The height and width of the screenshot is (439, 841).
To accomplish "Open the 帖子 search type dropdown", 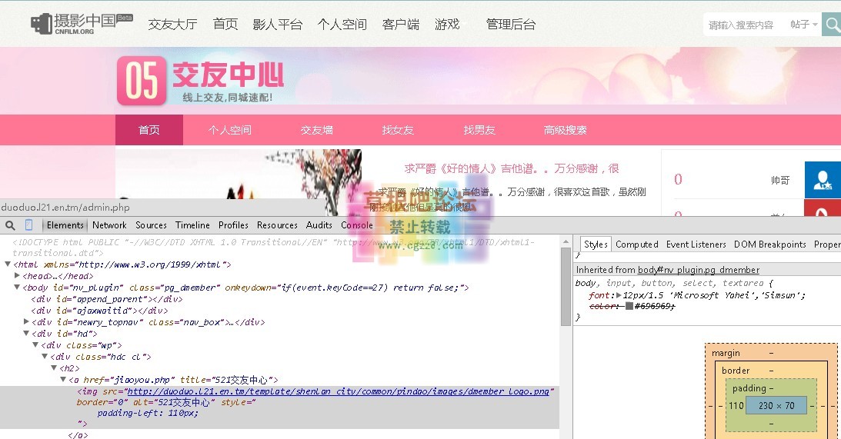I will [x=803, y=25].
